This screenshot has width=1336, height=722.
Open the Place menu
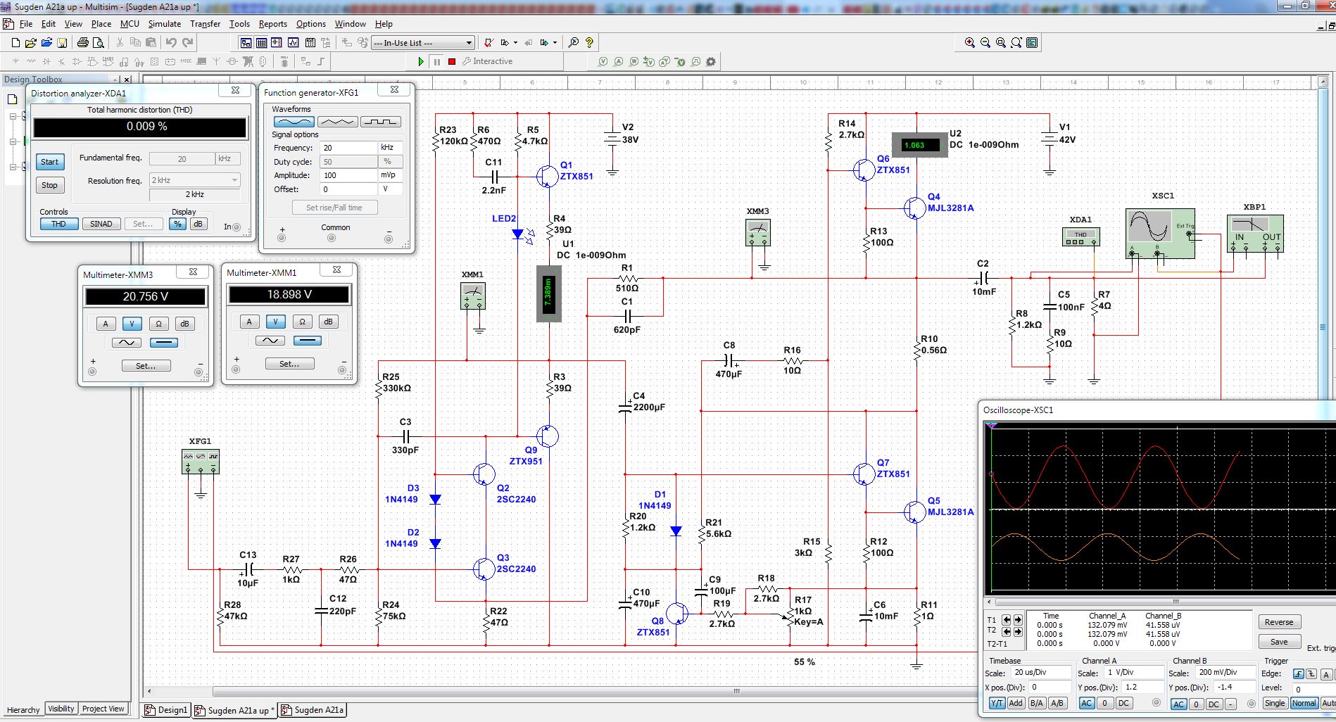pyautogui.click(x=101, y=24)
